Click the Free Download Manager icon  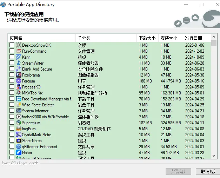pos(19,99)
